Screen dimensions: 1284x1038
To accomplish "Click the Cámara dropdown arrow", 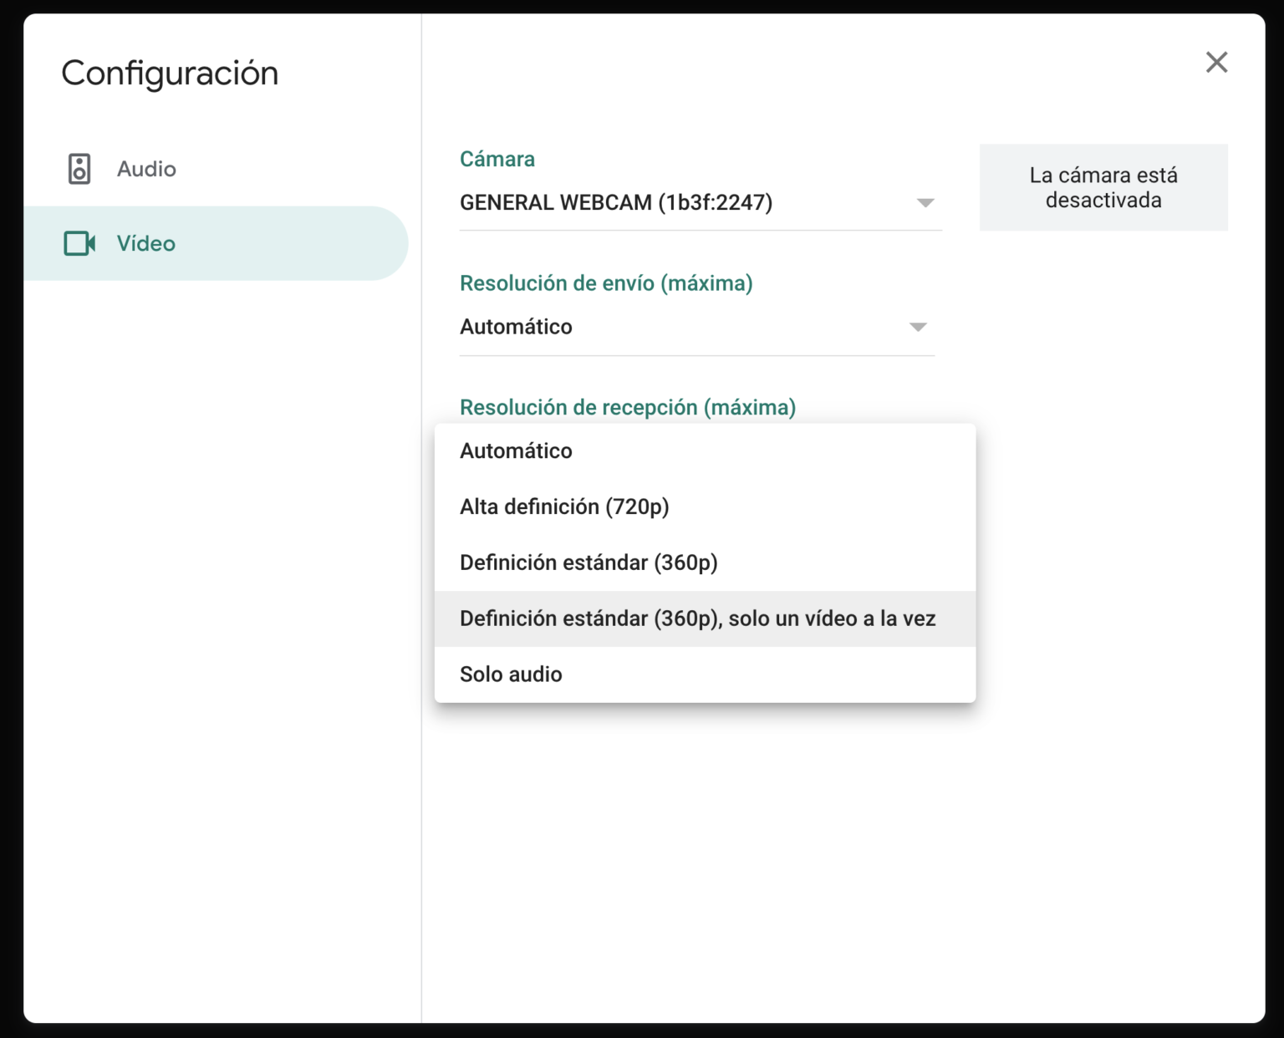I will [x=925, y=203].
